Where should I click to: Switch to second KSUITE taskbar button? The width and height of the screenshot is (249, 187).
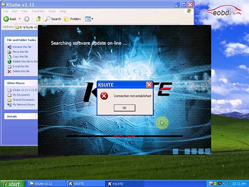point(125,184)
